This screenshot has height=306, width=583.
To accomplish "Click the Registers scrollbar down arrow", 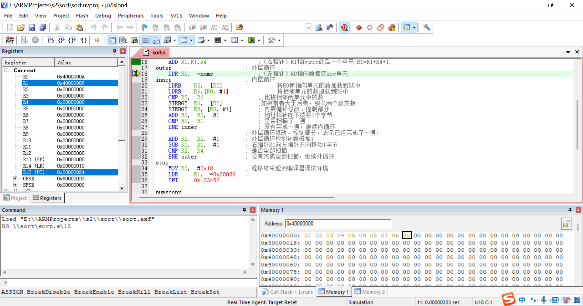I will tap(122, 188).
